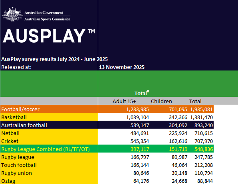Select Basketball children value 342,366

[x=178, y=117]
